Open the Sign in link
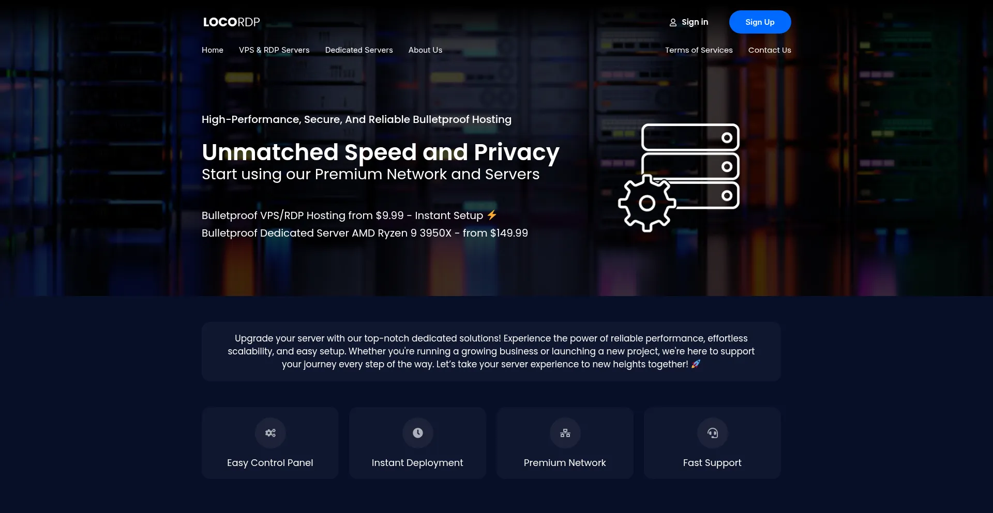This screenshot has height=513, width=993. pyautogui.click(x=695, y=22)
